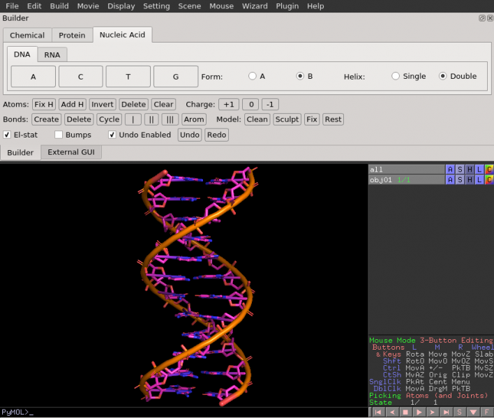Screen dimensions: 494x418
Task: Open Label menu for obj01
Action: [479, 180]
